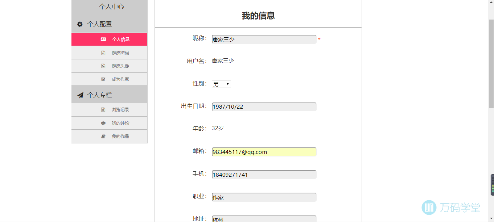
Task: Focus the 出生日期 birth date field
Action: [x=264, y=107]
